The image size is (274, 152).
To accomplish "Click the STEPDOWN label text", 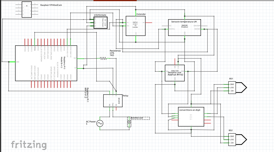I will pyautogui.click(x=100, y=15).
